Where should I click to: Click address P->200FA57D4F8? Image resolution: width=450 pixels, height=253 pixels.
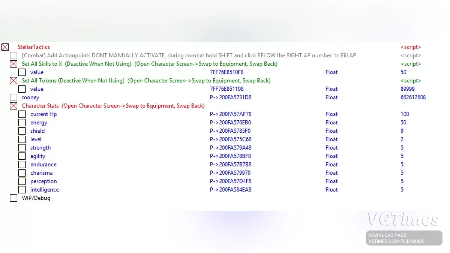pos(231,181)
